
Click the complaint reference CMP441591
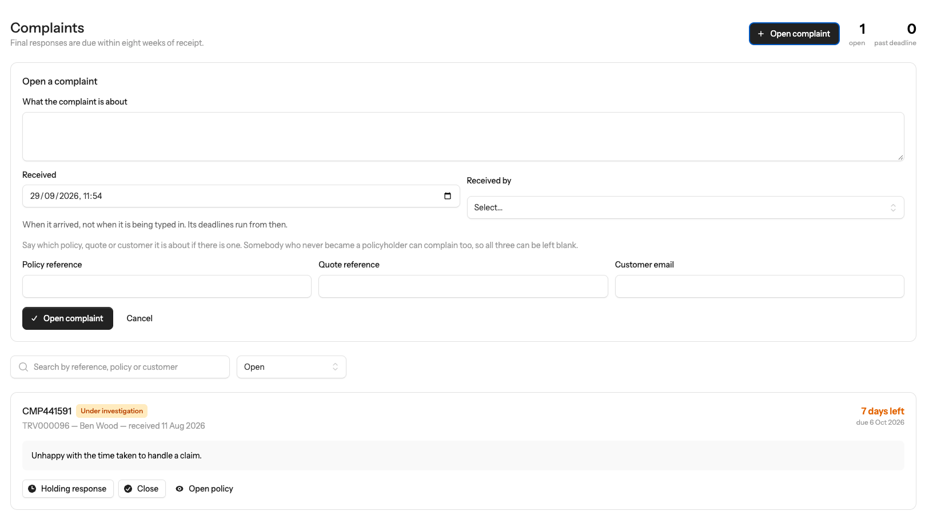47,411
